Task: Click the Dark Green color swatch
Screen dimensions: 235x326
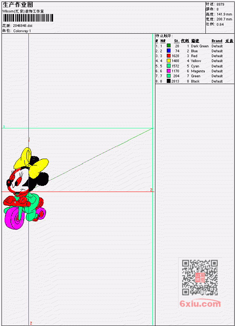Action: coord(169,46)
